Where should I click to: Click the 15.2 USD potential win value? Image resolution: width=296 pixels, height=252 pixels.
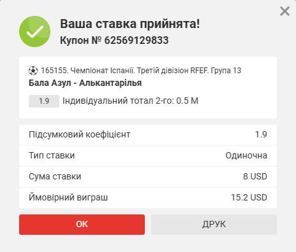tap(249, 197)
